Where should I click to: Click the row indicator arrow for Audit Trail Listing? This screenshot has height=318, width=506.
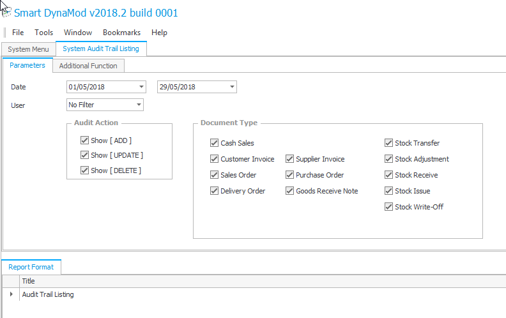11,294
